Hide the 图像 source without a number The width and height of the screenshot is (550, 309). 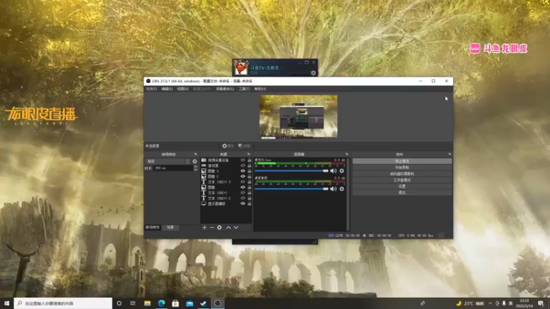coord(243,187)
